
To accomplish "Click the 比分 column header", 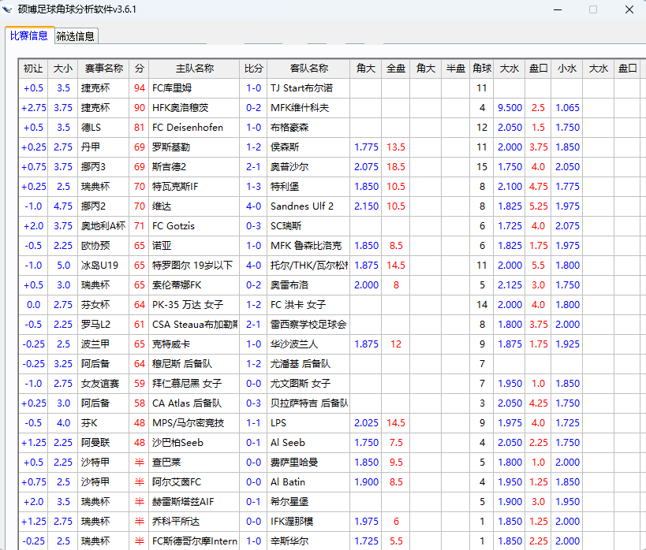I will 253,69.
